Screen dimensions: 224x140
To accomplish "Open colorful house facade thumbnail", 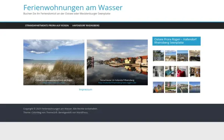I will [x=158, y=87].
